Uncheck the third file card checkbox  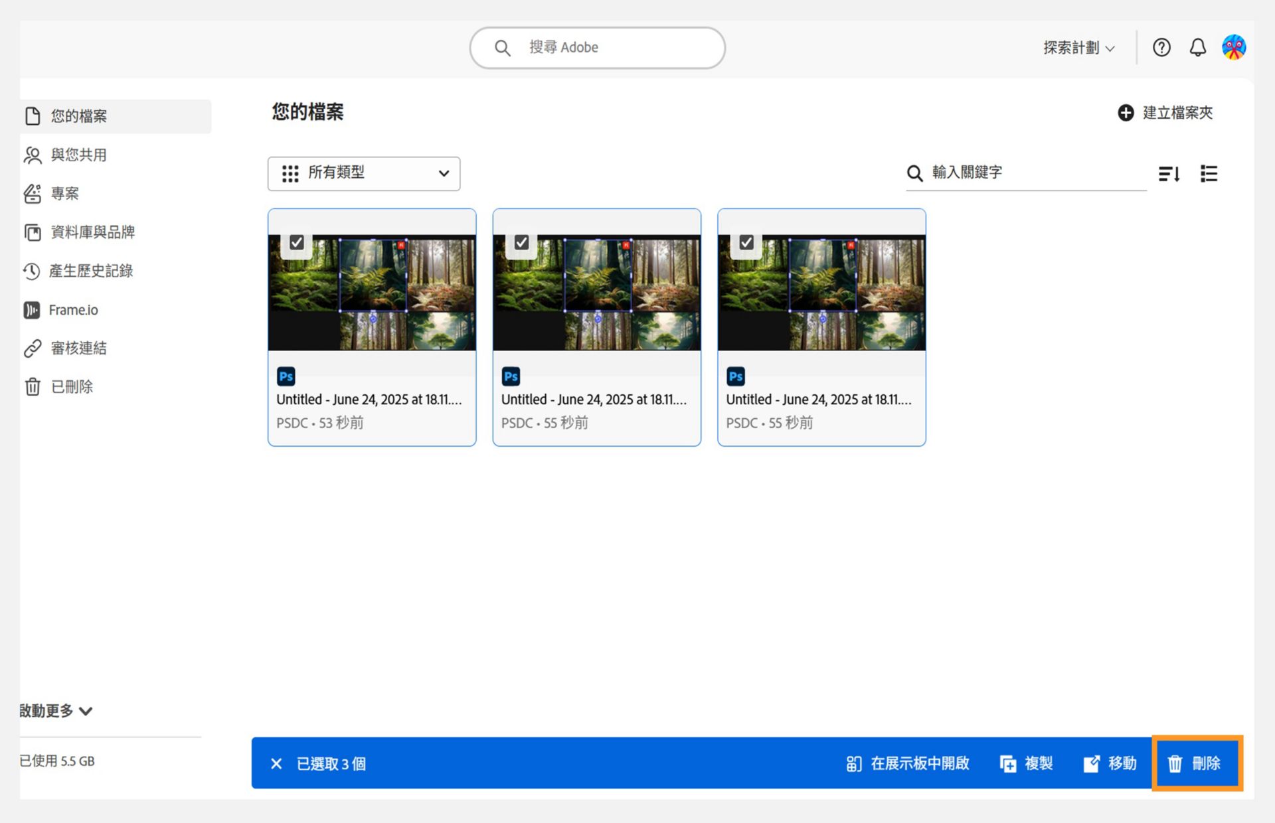pyautogui.click(x=746, y=242)
